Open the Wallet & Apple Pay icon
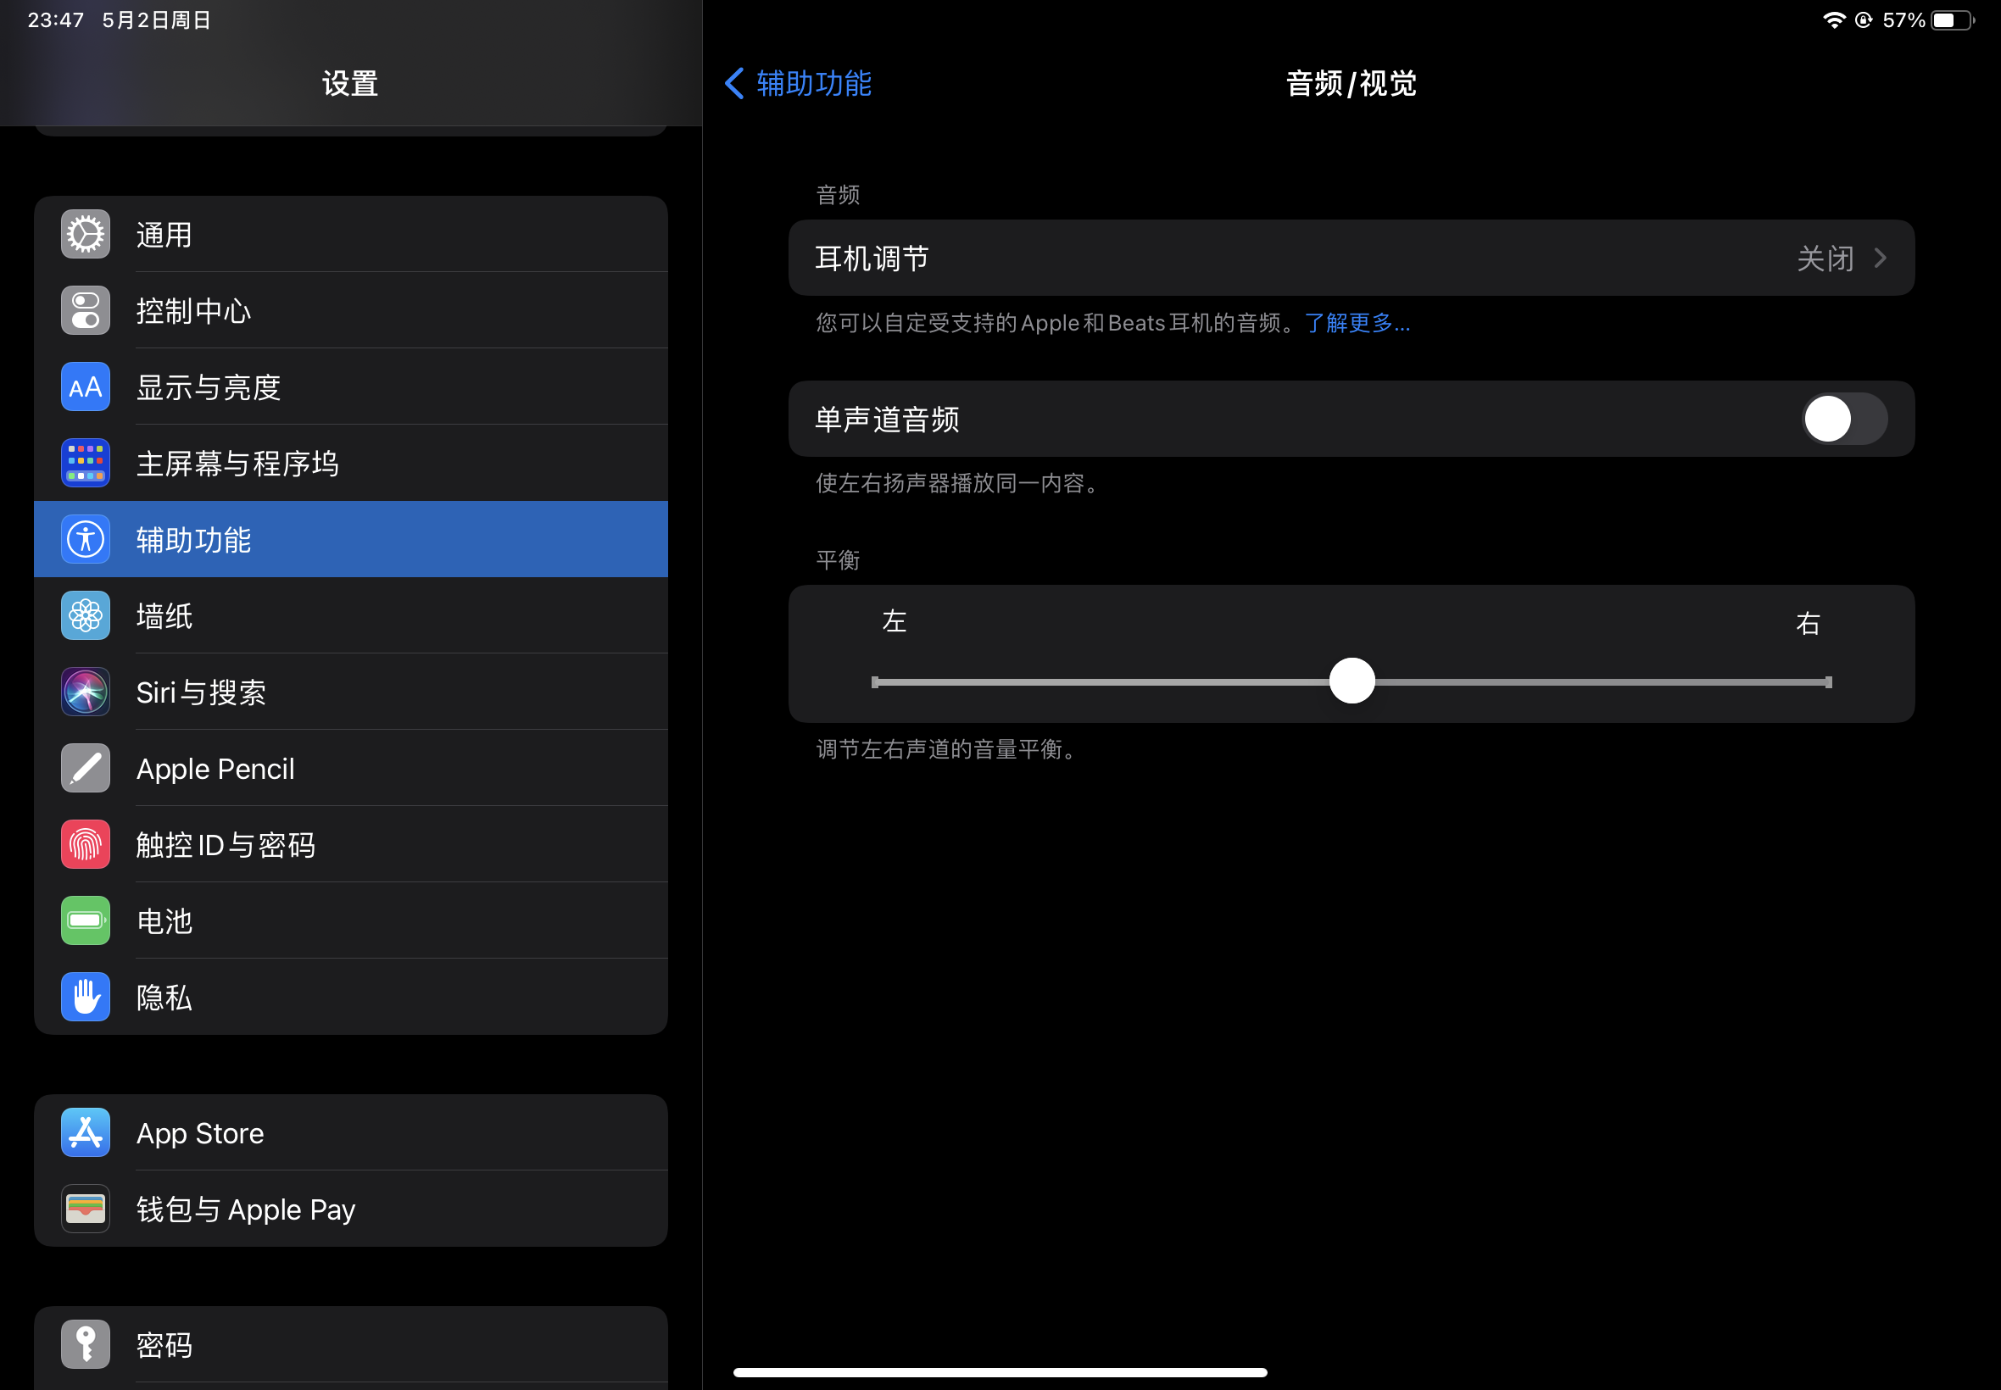Image resolution: width=2001 pixels, height=1390 pixels. tap(86, 1209)
